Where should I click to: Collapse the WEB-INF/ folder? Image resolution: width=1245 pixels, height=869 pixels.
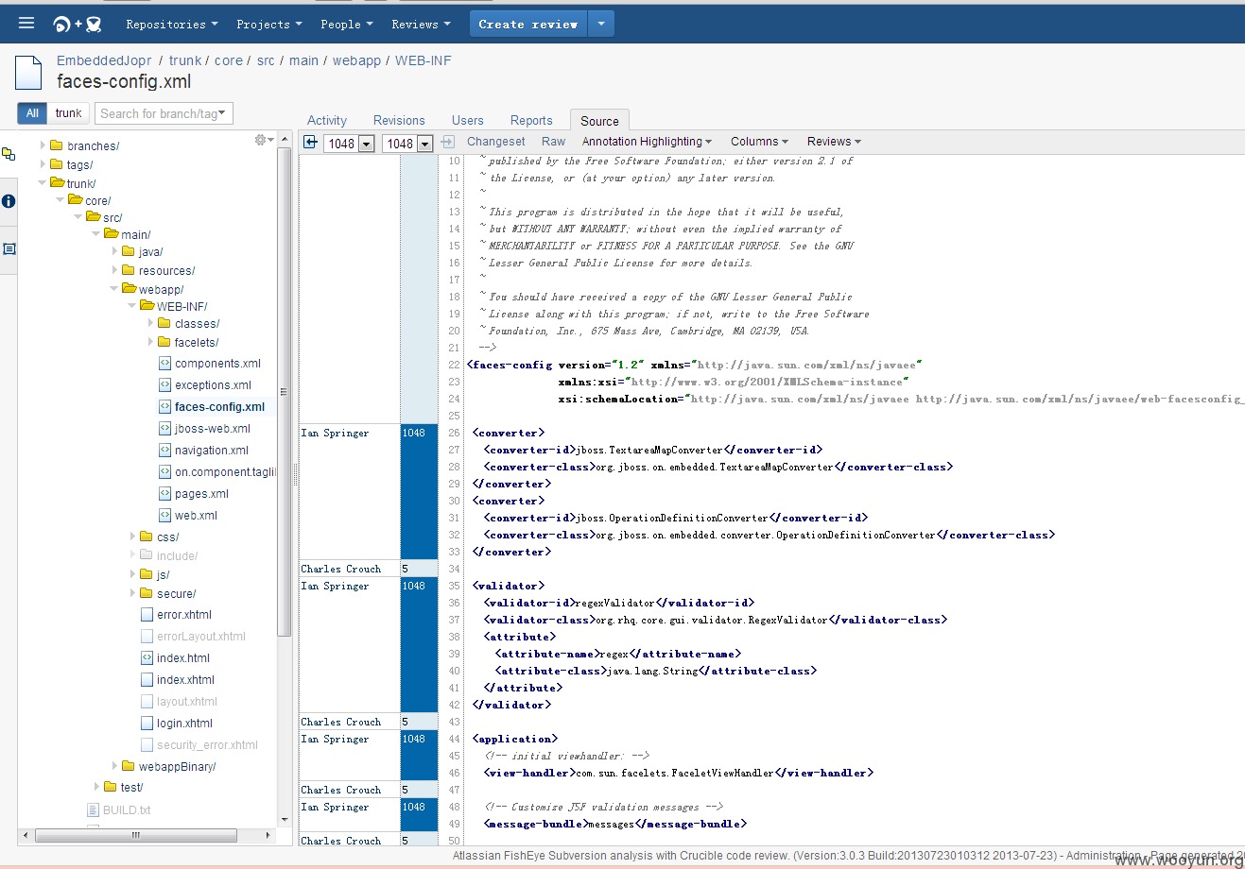coord(132,305)
